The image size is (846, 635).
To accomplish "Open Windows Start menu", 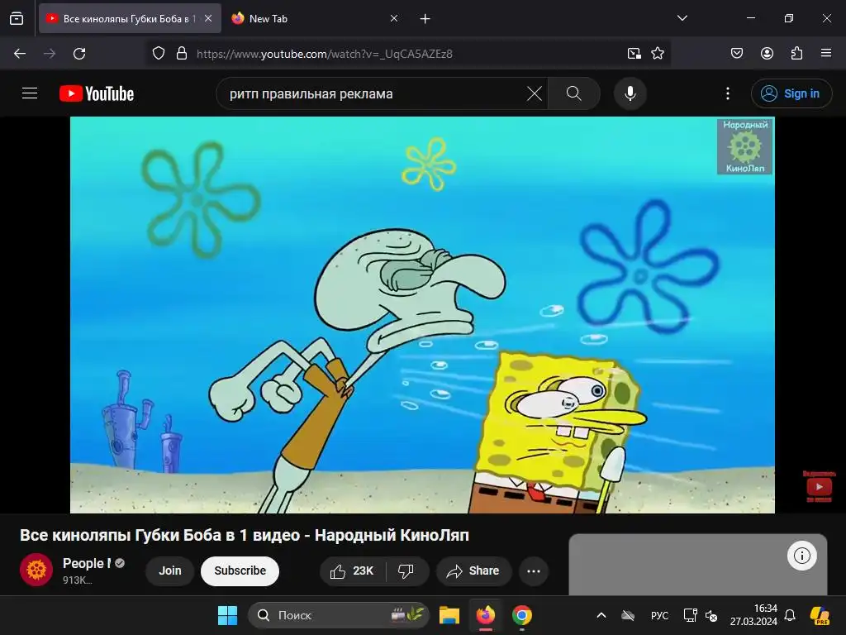I will [228, 615].
